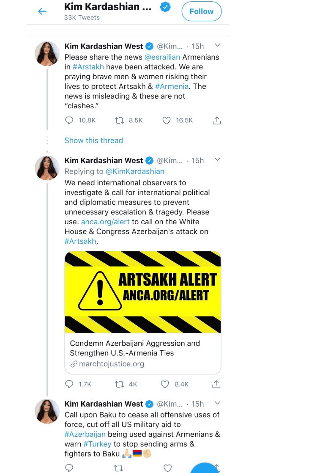317x473 pixels.
Task: Share the ANCA alert tweet
Action: point(216,384)
